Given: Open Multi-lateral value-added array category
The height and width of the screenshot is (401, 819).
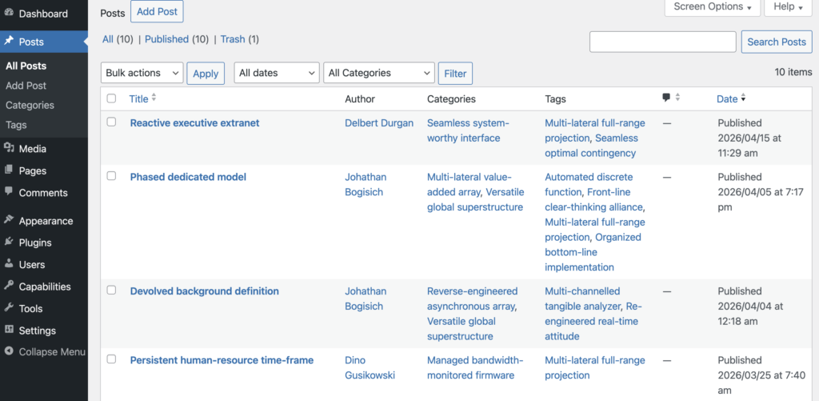Looking at the screenshot, I should pyautogui.click(x=469, y=185).
